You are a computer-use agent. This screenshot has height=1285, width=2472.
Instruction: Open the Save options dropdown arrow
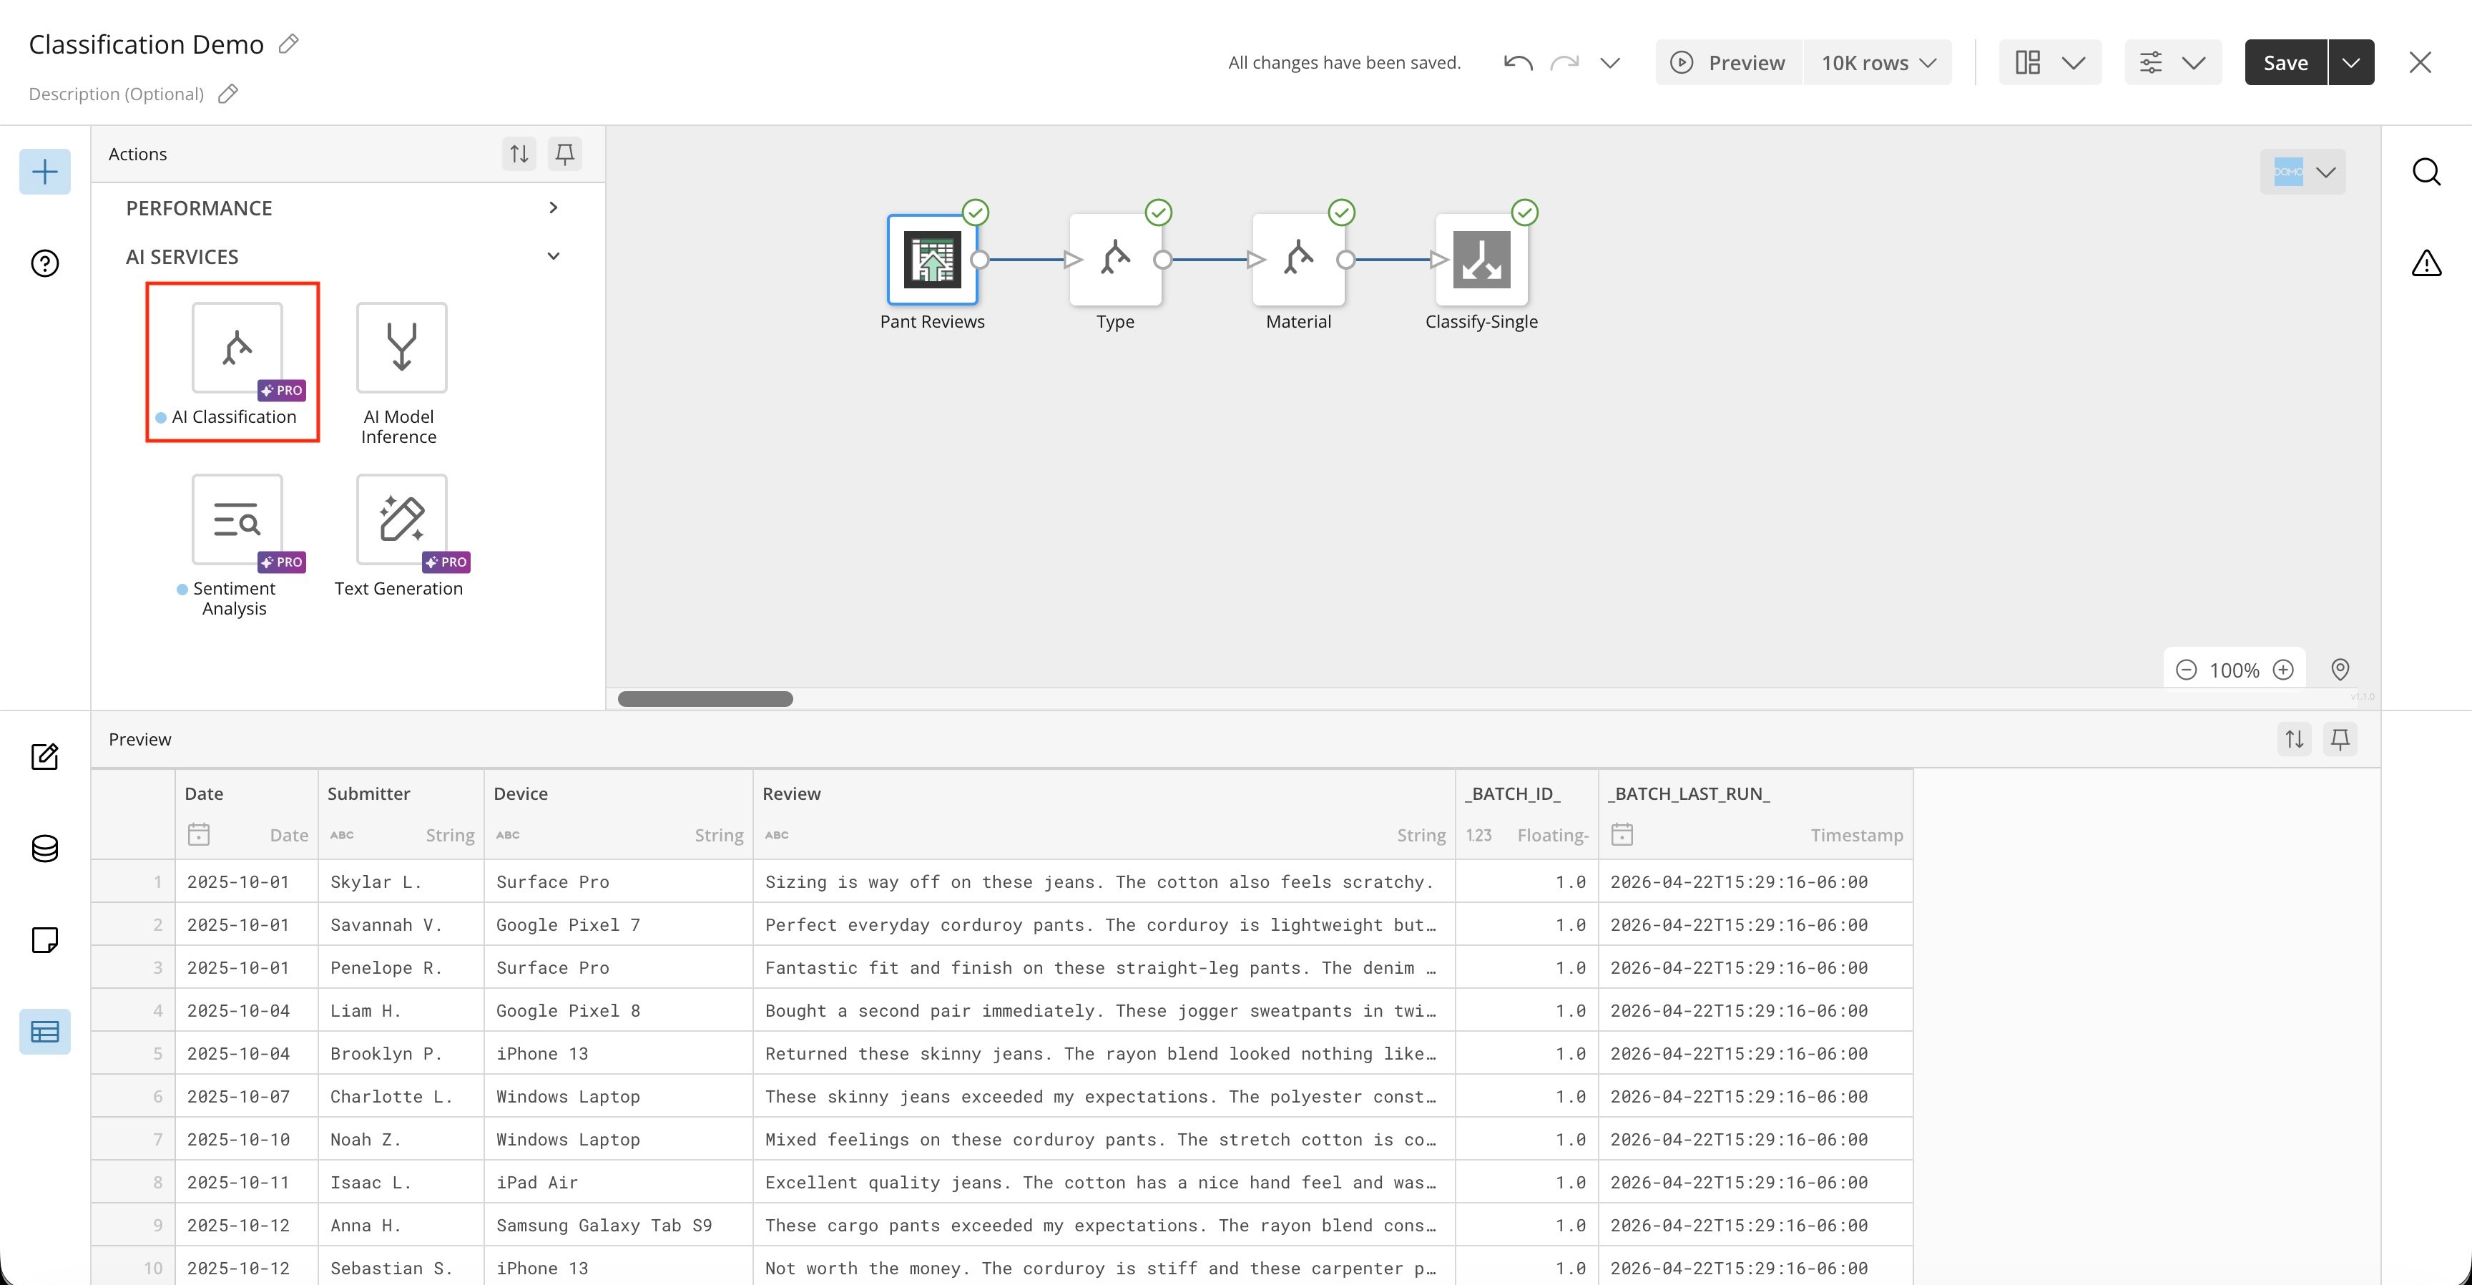point(2351,62)
